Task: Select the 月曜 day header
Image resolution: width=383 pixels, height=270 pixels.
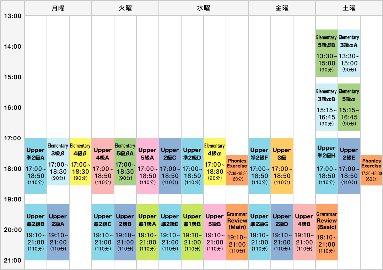Action: click(x=58, y=8)
